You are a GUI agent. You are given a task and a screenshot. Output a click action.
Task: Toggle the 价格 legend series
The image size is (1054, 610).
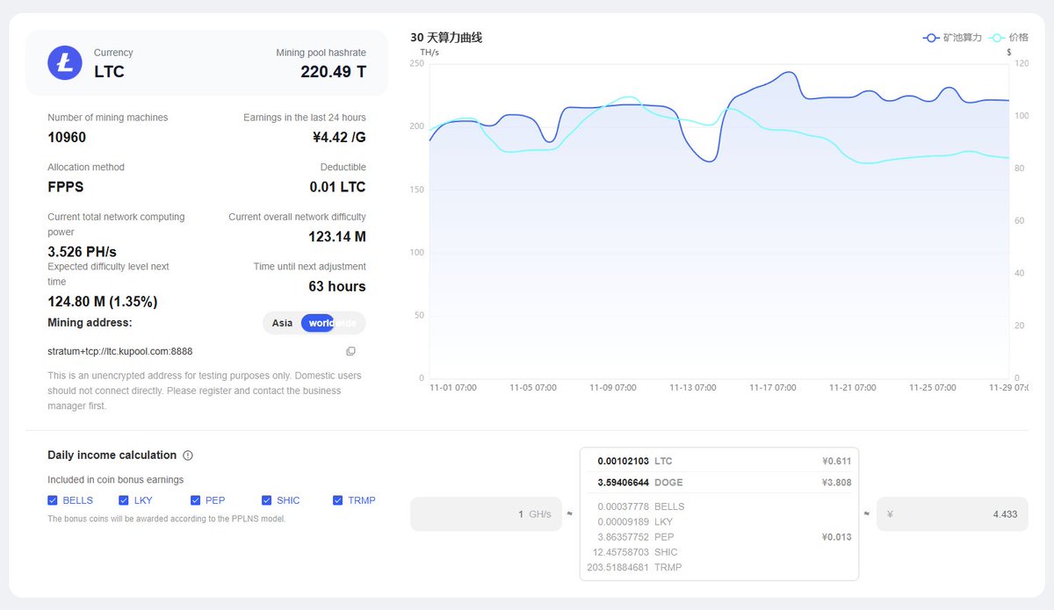pyautogui.click(x=1008, y=38)
